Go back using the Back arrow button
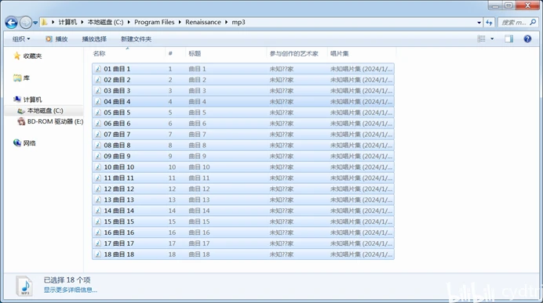The height and width of the screenshot is (303, 543). click(x=11, y=23)
